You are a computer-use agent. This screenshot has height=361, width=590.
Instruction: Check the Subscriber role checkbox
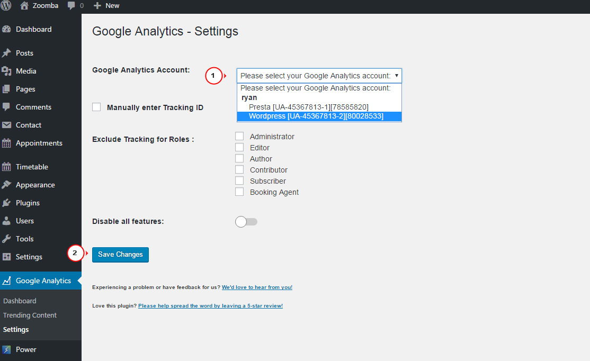(x=239, y=180)
